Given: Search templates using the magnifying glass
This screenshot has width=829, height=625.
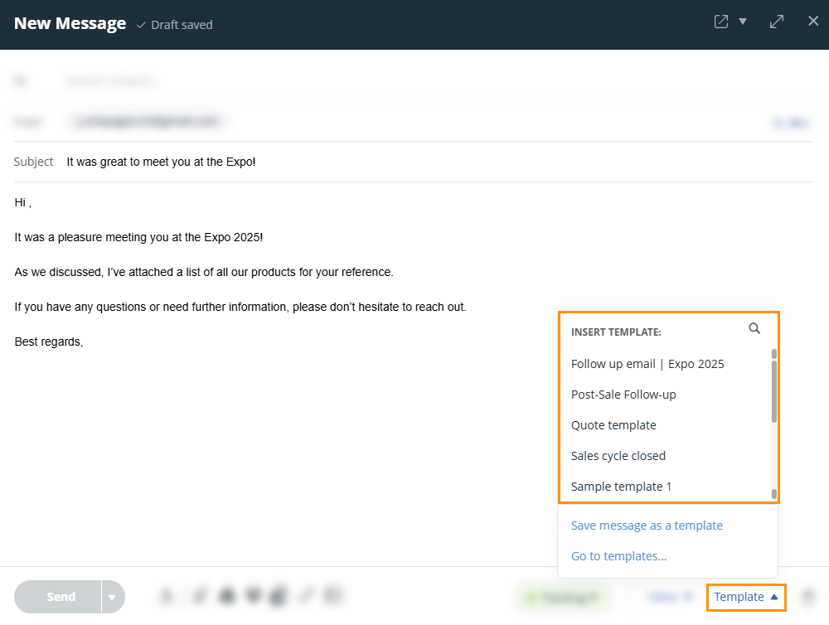Looking at the screenshot, I should [x=754, y=328].
